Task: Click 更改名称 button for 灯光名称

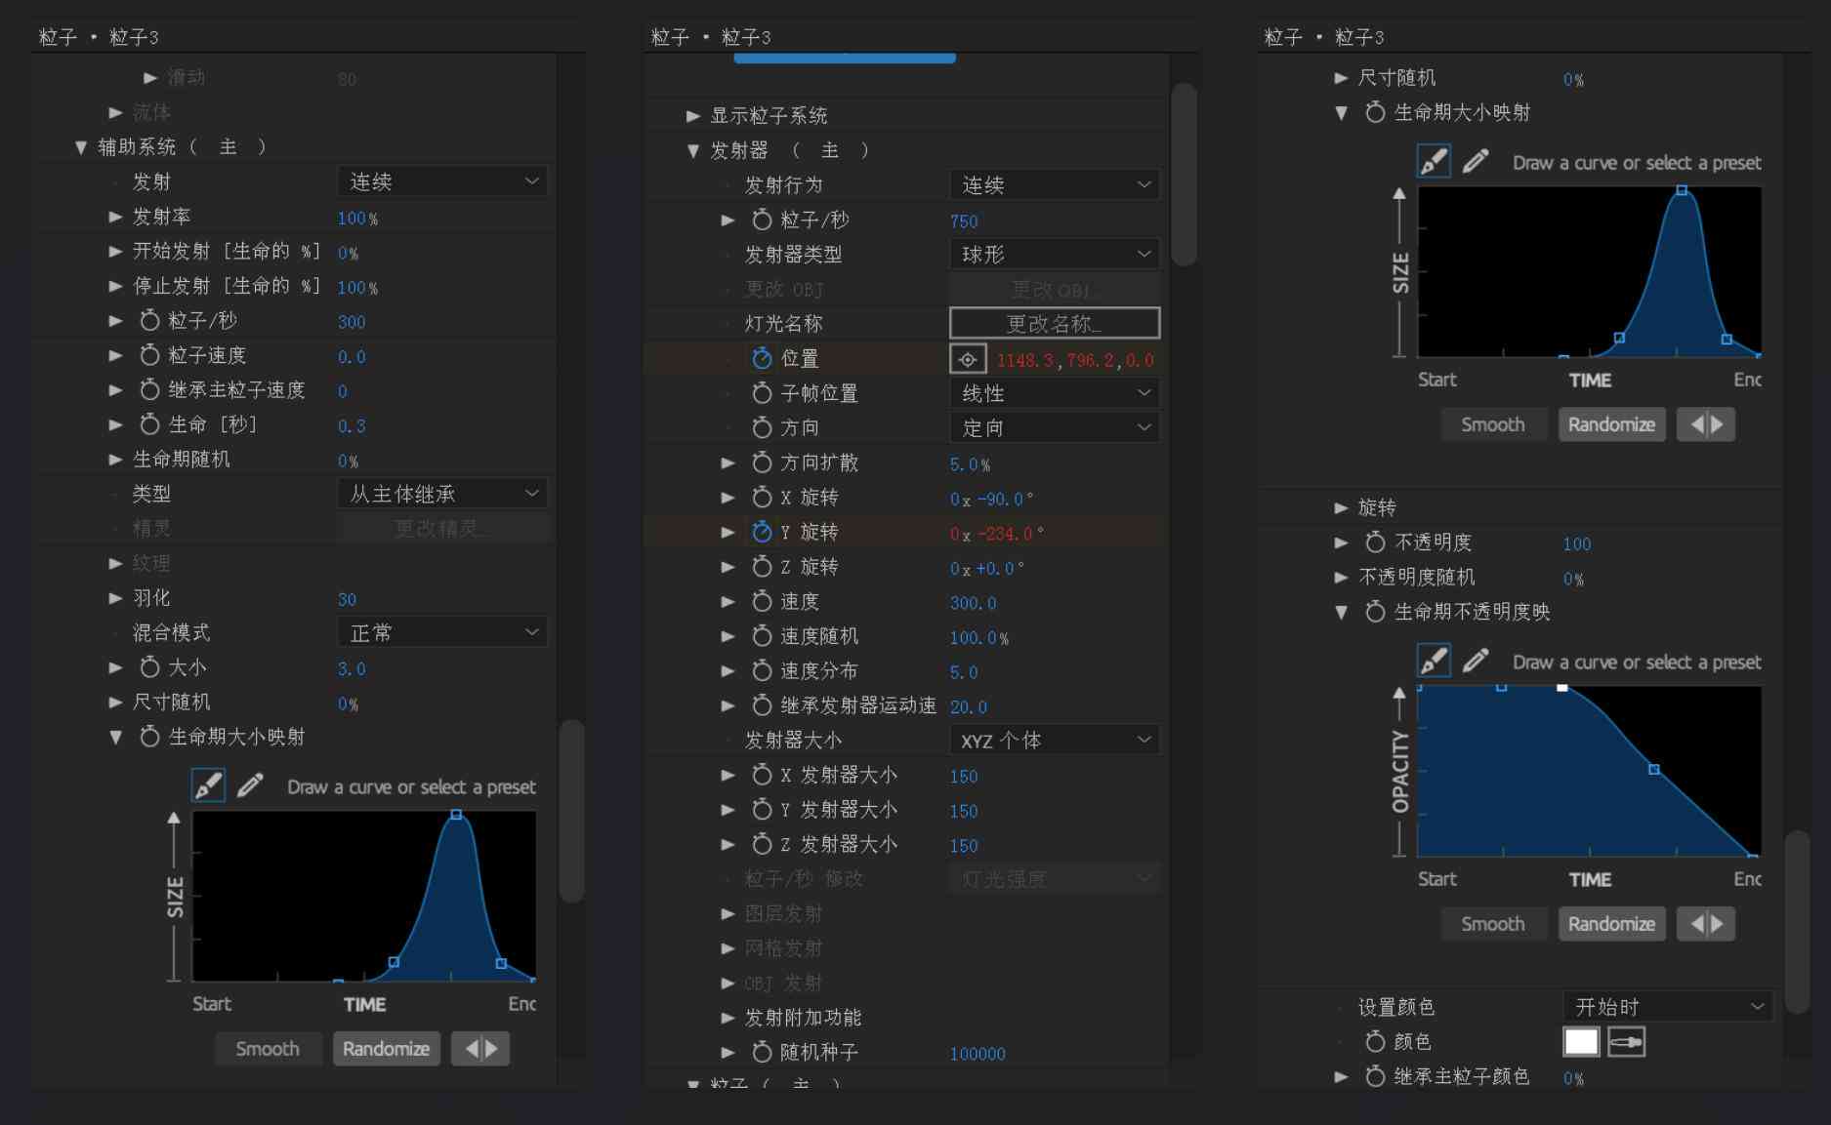Action: (x=1055, y=324)
